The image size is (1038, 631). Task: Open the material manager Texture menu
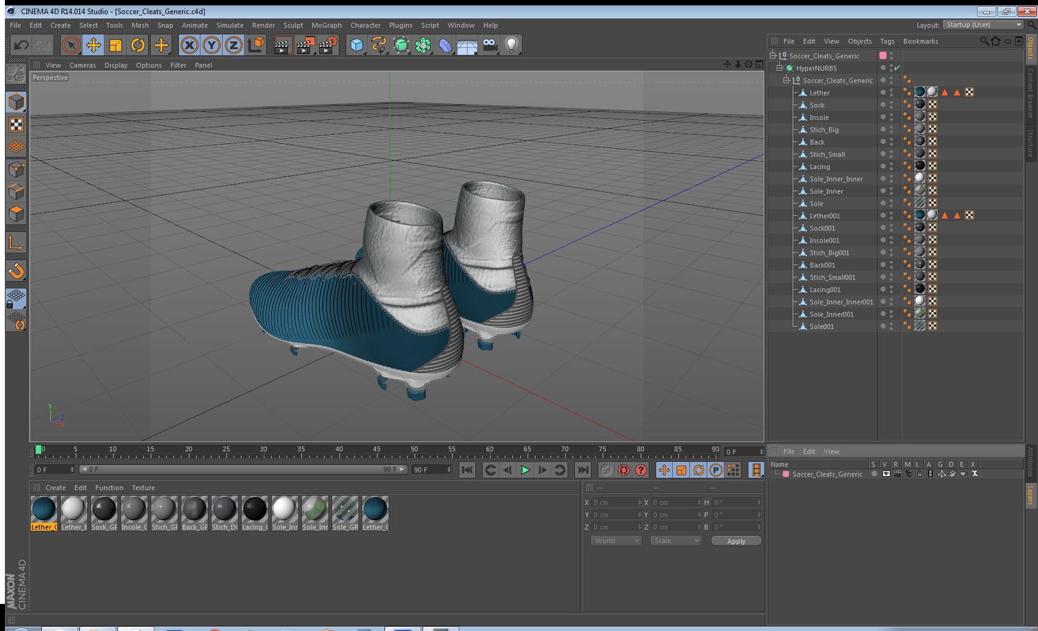coord(143,488)
